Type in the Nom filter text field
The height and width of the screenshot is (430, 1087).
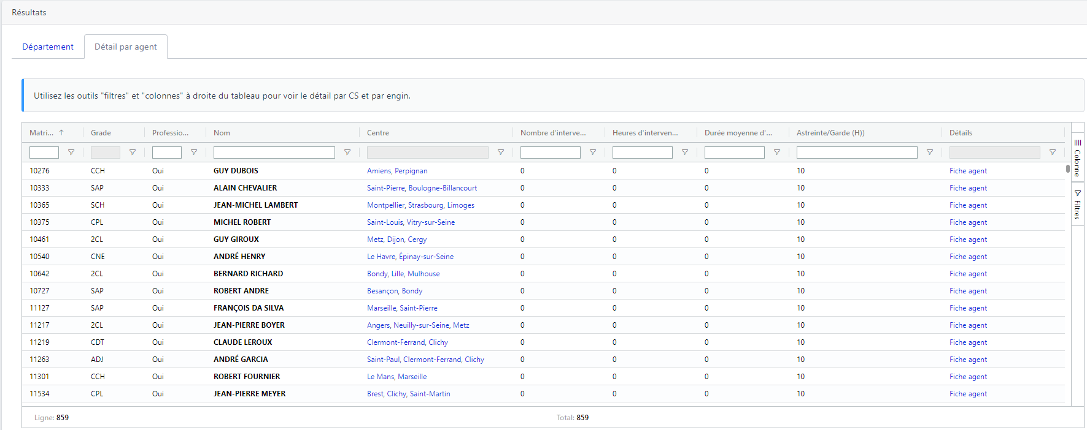(274, 153)
